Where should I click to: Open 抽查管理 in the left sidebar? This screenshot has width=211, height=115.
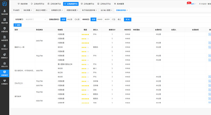(5, 38)
